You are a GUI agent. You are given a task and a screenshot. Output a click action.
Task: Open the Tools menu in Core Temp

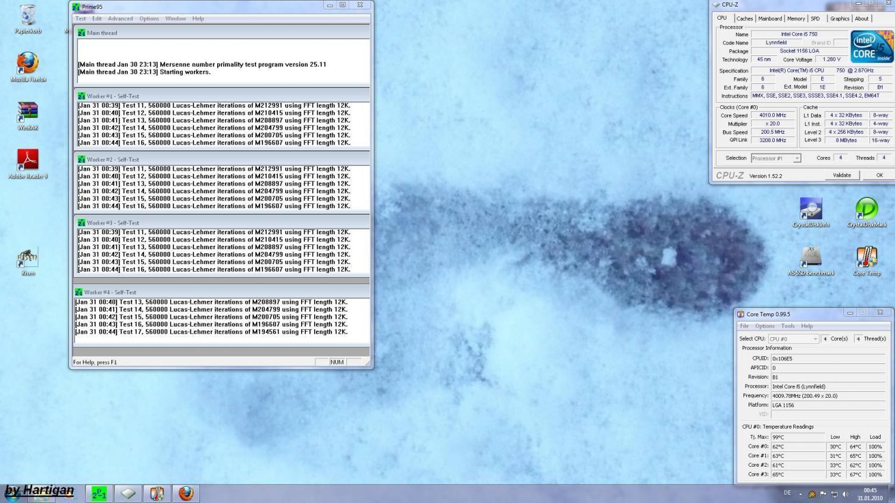[x=787, y=326]
